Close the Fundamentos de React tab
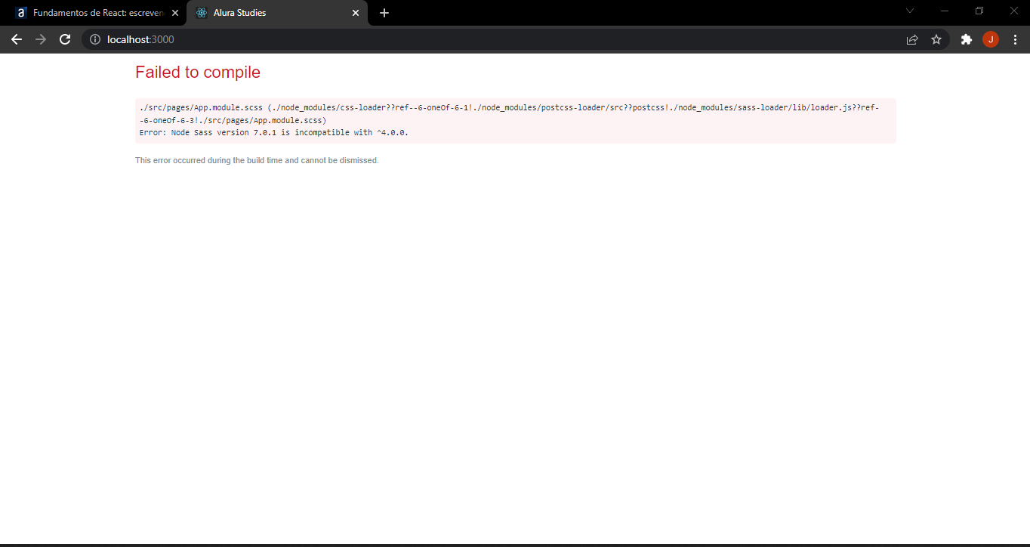 click(x=175, y=13)
